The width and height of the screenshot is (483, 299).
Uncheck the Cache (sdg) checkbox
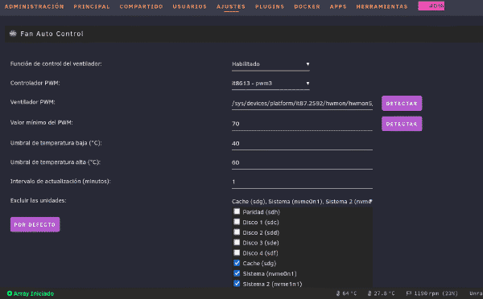pos(237,263)
